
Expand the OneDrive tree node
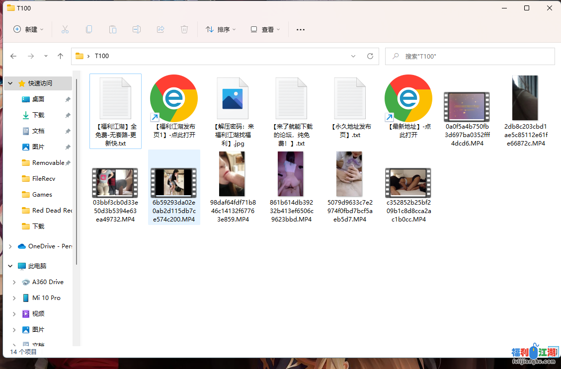pyautogui.click(x=11, y=246)
